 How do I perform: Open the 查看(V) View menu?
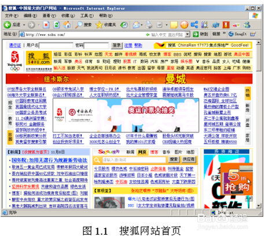(x=49, y=16)
